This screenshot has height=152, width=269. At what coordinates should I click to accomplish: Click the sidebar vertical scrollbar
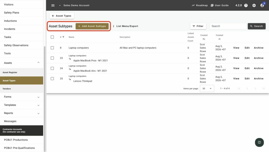(45, 99)
